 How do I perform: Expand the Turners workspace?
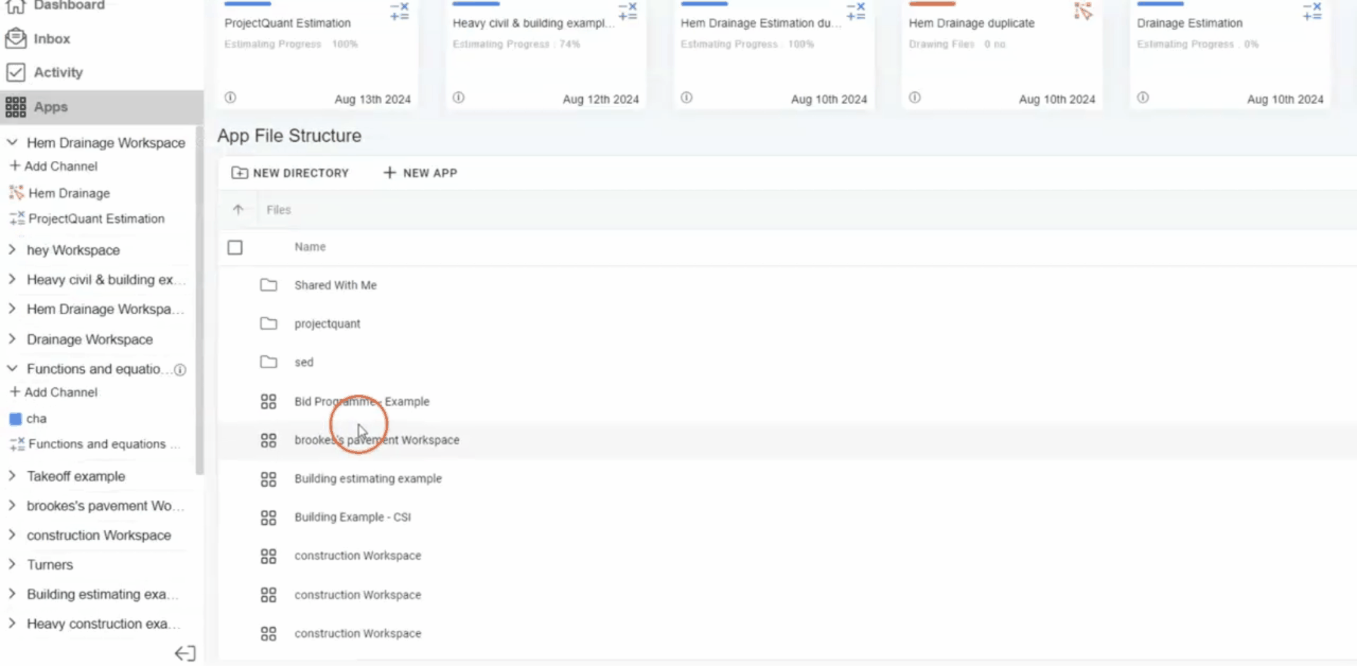[x=12, y=564]
